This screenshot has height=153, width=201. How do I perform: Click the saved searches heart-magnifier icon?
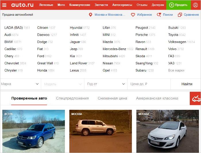coord(159,15)
